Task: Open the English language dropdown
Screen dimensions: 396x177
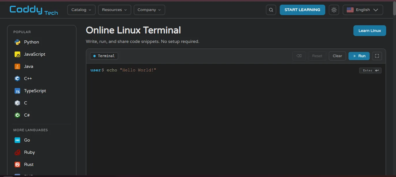Action: 363,10
